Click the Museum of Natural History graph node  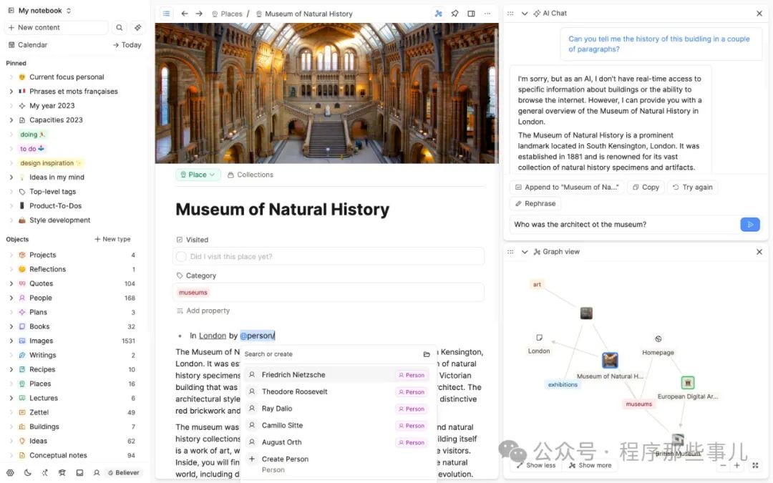[x=610, y=360]
